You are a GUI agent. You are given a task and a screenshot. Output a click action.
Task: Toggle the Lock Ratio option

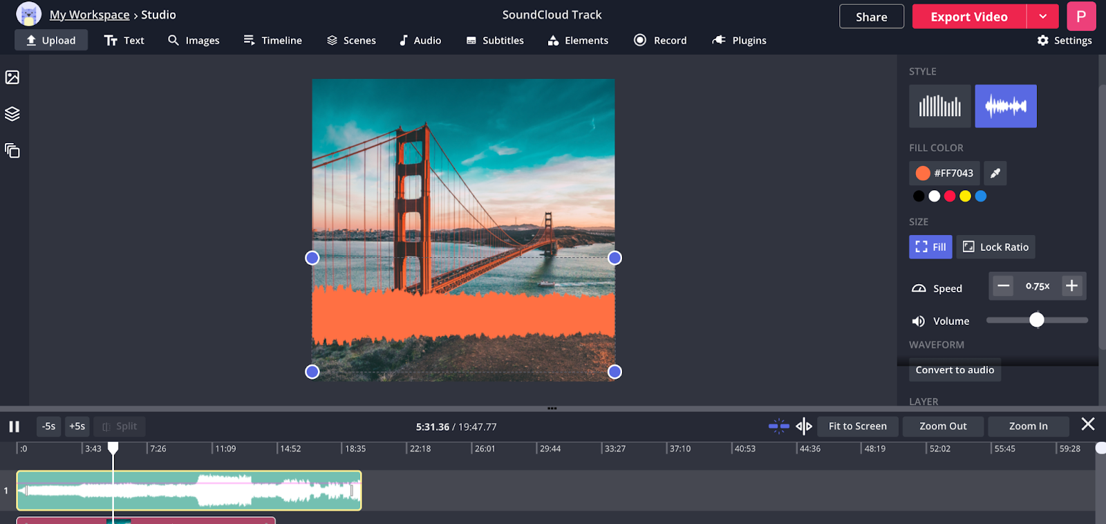[995, 247]
